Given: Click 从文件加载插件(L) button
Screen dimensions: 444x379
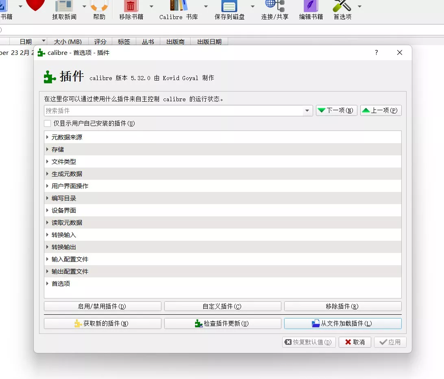Looking at the screenshot, I should point(343,323).
